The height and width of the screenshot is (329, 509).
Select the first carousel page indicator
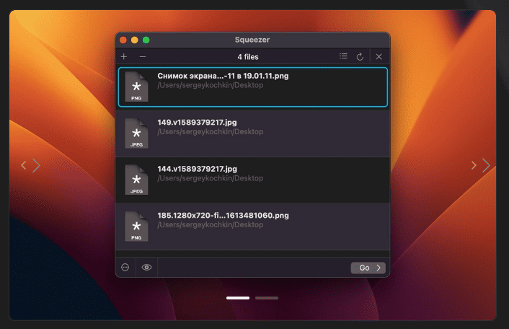238,298
